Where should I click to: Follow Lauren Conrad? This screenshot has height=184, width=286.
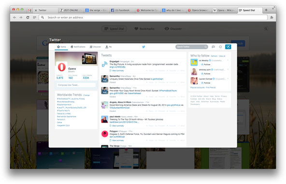click(206, 83)
